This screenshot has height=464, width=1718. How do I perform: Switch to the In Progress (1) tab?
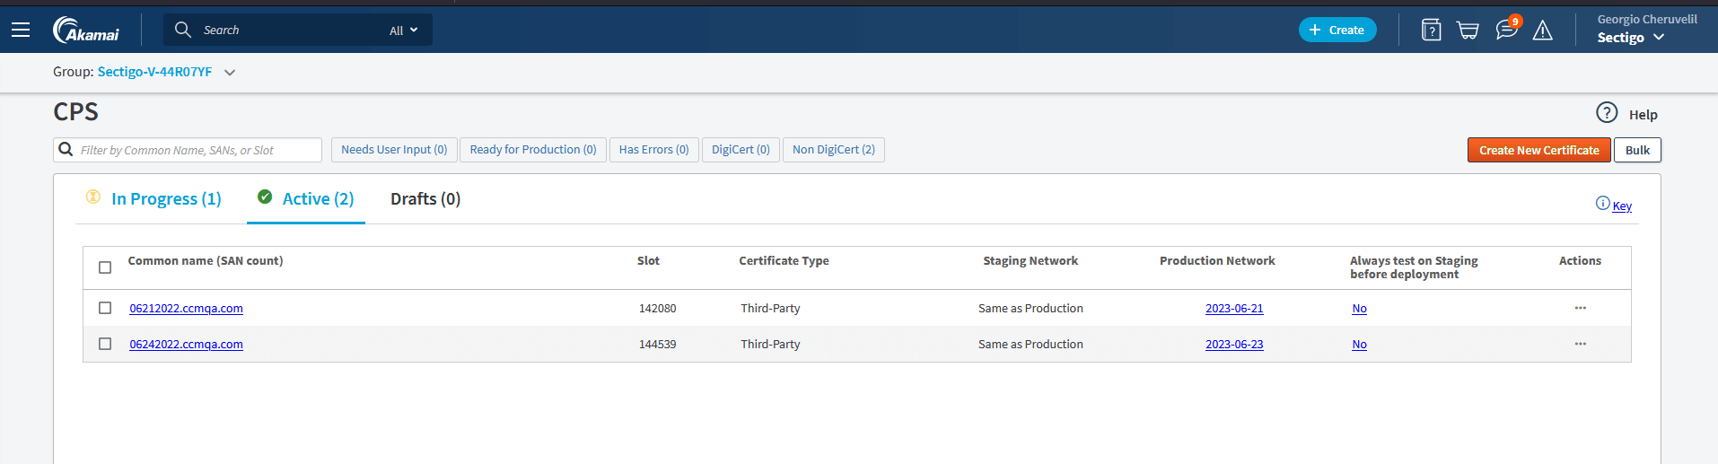coord(166,199)
